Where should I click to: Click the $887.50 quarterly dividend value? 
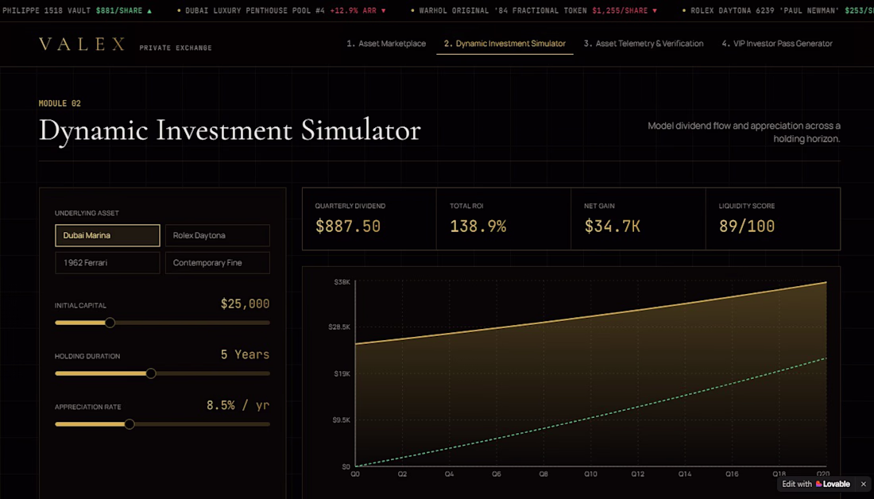point(348,226)
